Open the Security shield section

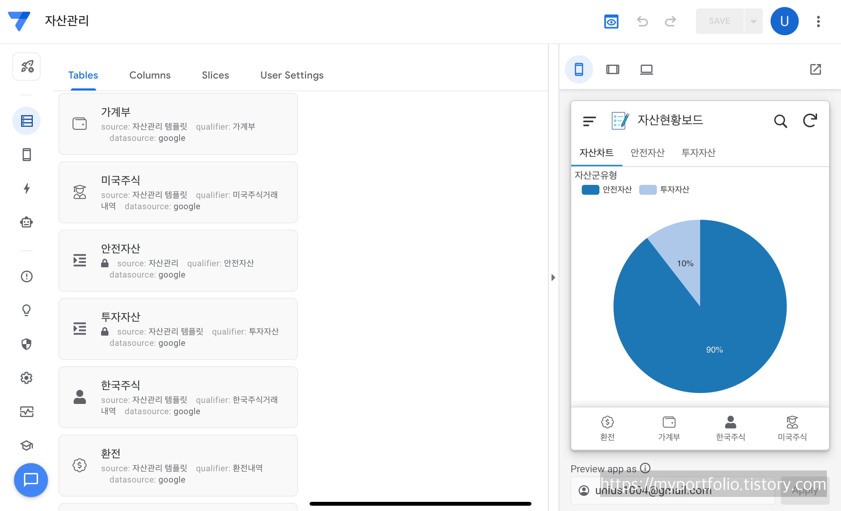pyautogui.click(x=27, y=344)
